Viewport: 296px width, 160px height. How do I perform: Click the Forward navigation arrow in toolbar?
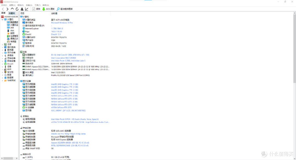[7, 9]
